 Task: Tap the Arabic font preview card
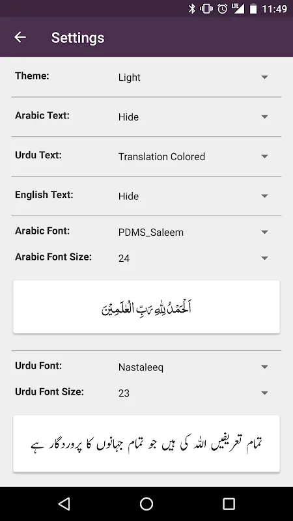click(x=146, y=307)
